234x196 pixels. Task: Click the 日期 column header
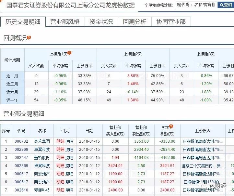pos(89,131)
